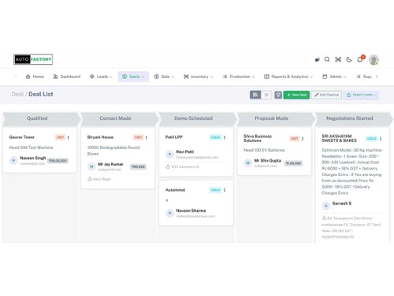Click COLD tag on Automnat card

[x=216, y=190]
